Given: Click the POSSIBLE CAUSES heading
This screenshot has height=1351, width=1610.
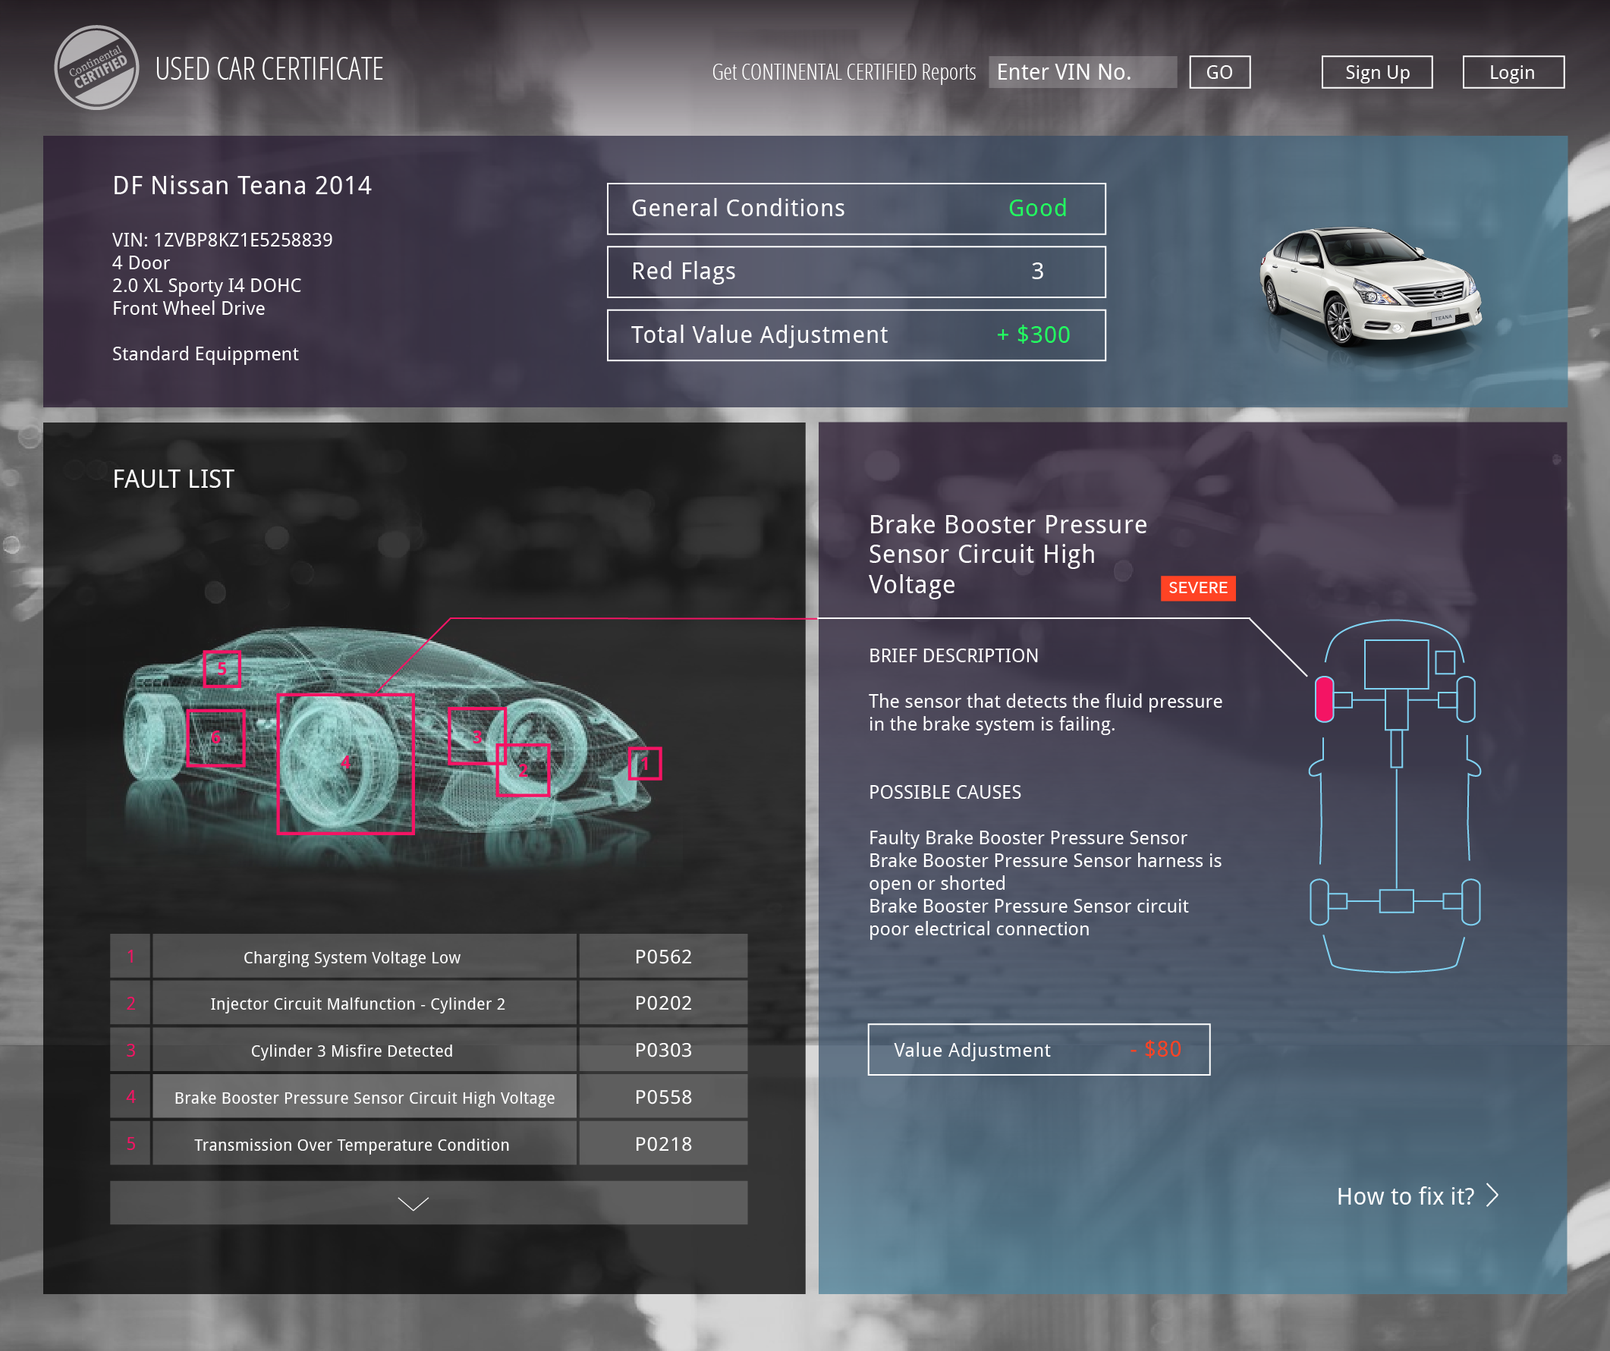Looking at the screenshot, I should tap(945, 793).
